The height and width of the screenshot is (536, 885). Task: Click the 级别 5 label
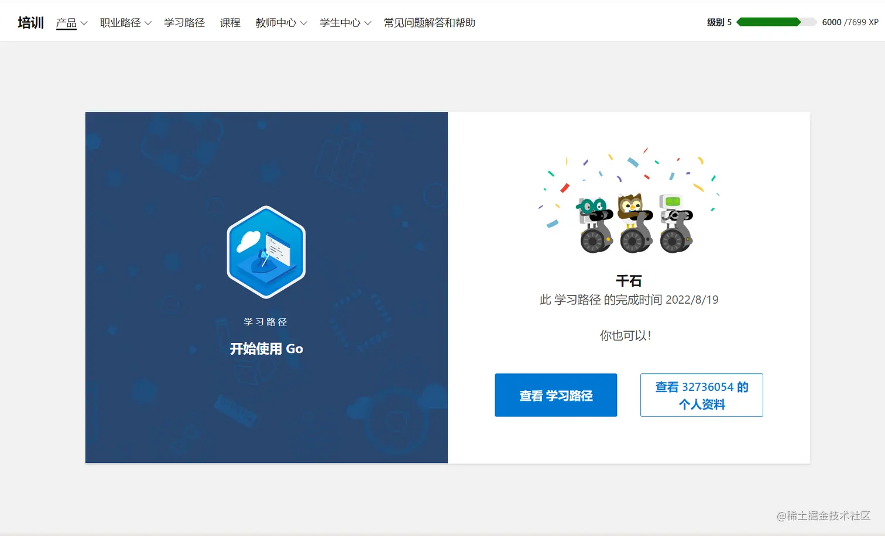[719, 22]
